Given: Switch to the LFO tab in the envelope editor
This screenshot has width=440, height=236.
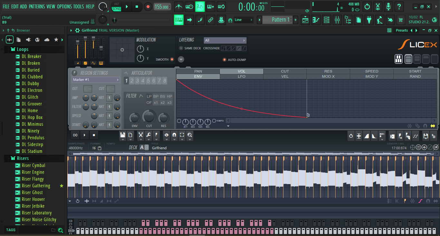Looking at the screenshot, I should click(x=242, y=76).
